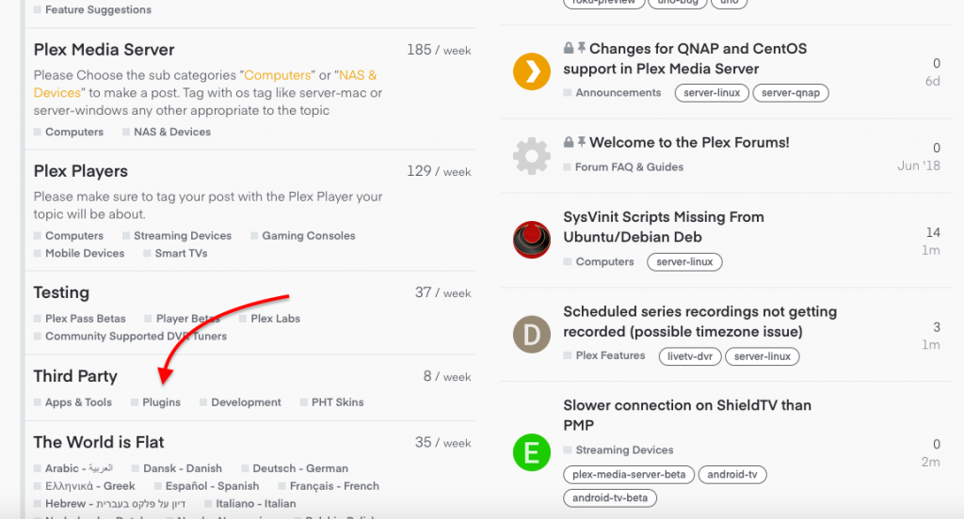Select the android-tv-beta tag

tap(610, 498)
